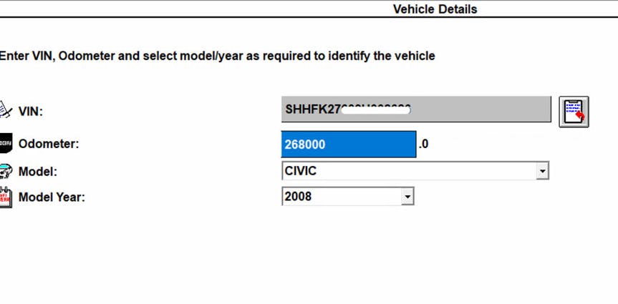
Task: Click the pencil icon beside VIN label
Action: coord(6,109)
